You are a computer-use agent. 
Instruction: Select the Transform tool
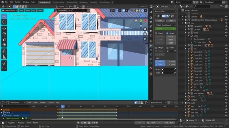pyautogui.click(x=4, y=45)
